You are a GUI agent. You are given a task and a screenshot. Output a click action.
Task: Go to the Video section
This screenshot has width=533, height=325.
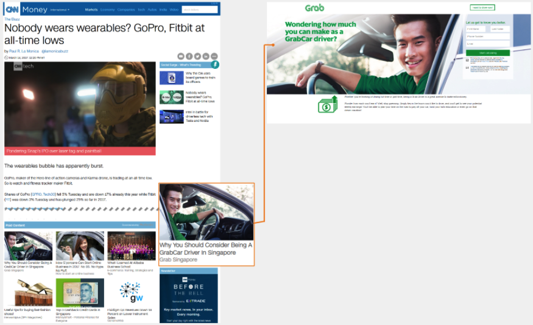click(174, 10)
